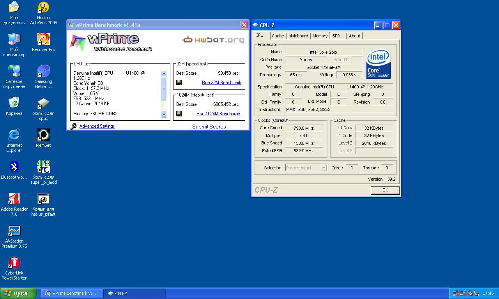Select the Корзина recycle bin icon
The height and width of the screenshot is (299, 499).
coord(14,106)
